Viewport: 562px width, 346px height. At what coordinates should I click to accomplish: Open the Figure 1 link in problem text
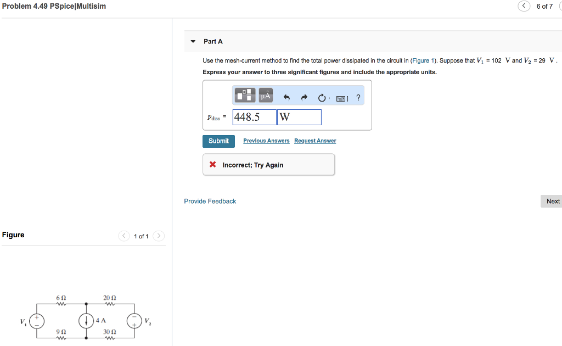coord(423,60)
